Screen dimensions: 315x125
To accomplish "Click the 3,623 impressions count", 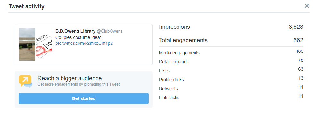I will [296, 27].
